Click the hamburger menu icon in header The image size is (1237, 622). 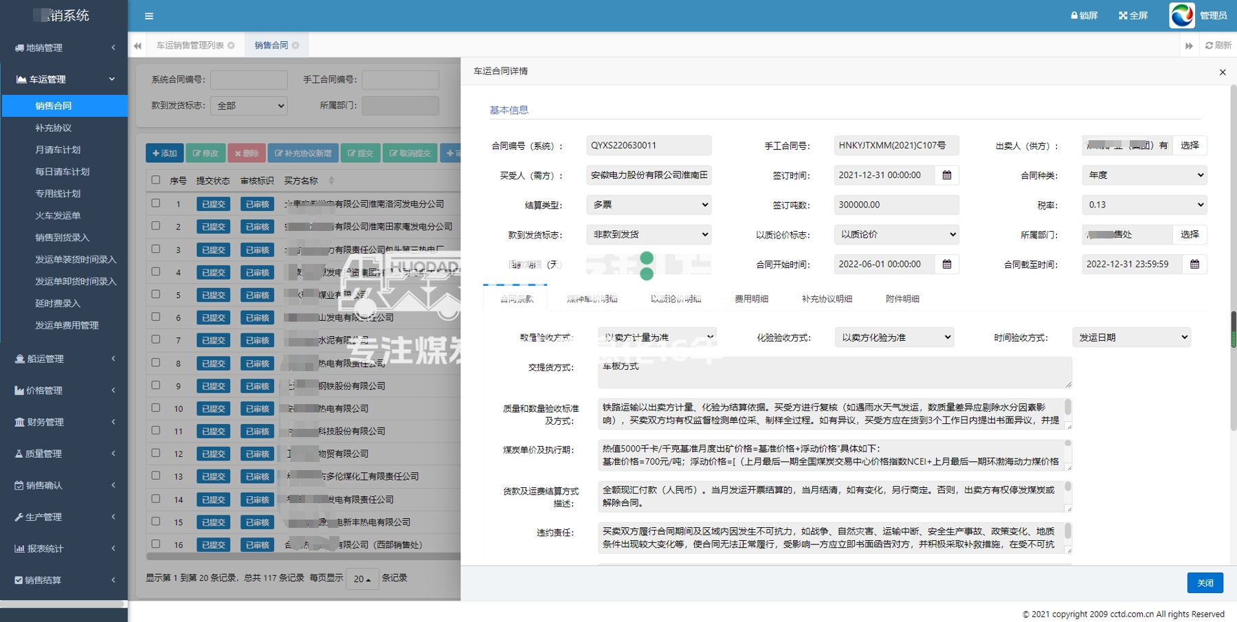[x=149, y=16]
